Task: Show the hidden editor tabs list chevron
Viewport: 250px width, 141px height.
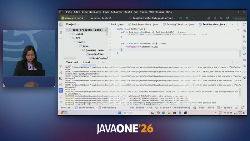Action: click(232, 24)
